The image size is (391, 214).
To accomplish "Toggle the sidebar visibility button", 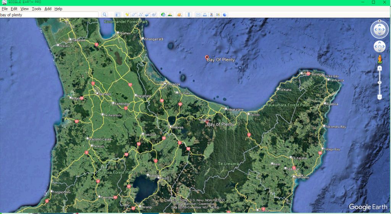I will (118, 14).
